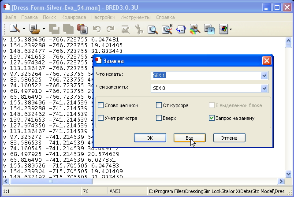Click the Отмена button
Screen dimensions: 294x197
click(x=229, y=138)
